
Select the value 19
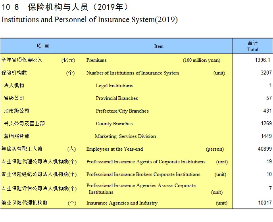coord(269,162)
